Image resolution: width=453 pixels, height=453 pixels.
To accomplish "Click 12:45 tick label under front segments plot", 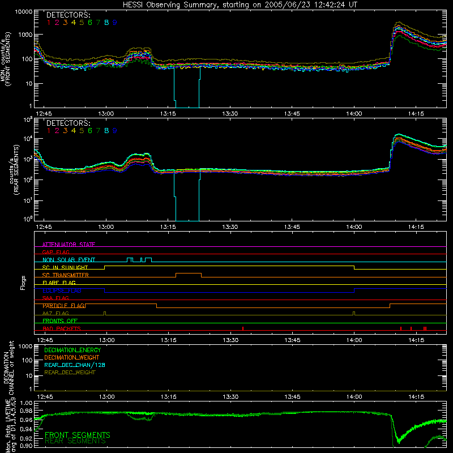I will point(44,114).
